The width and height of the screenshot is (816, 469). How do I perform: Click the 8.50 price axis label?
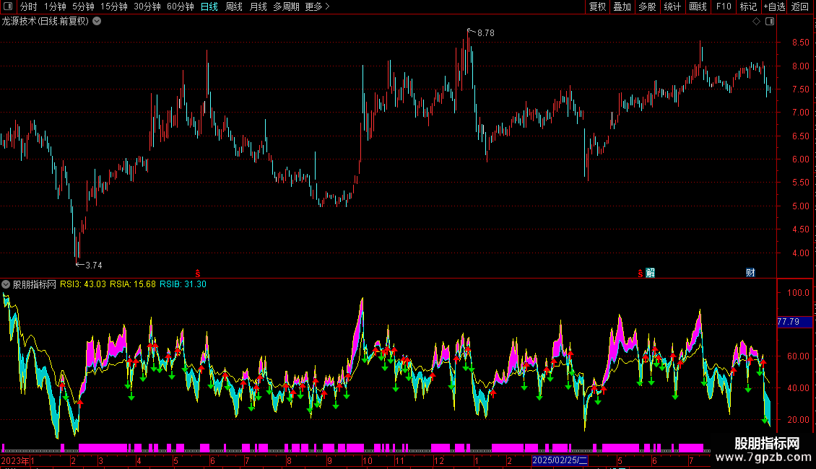tap(800, 43)
